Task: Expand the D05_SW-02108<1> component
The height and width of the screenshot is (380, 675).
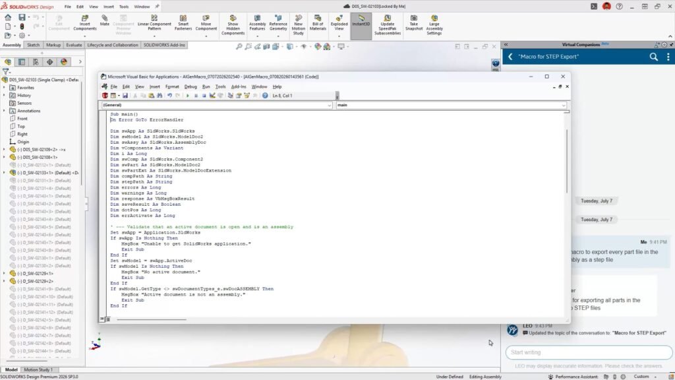Action: [x=5, y=157]
